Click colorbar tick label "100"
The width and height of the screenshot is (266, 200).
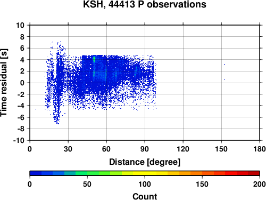pyautogui.click(x=145, y=184)
